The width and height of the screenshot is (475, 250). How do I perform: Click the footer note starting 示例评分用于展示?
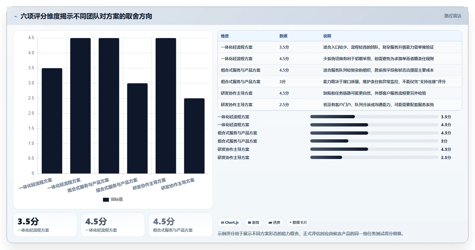pyautogui.click(x=311, y=234)
